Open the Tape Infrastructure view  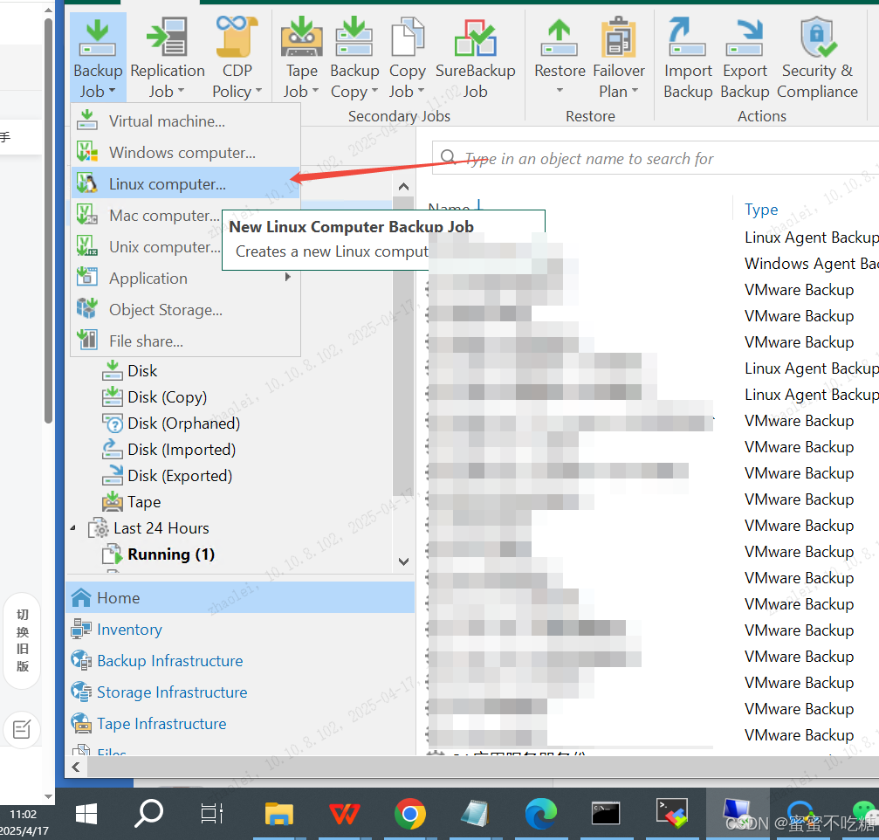(241, 723)
